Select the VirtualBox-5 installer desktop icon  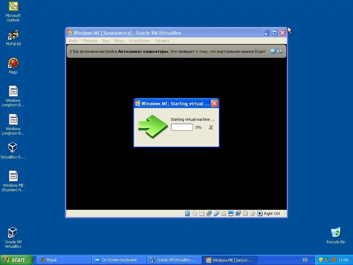13,151
